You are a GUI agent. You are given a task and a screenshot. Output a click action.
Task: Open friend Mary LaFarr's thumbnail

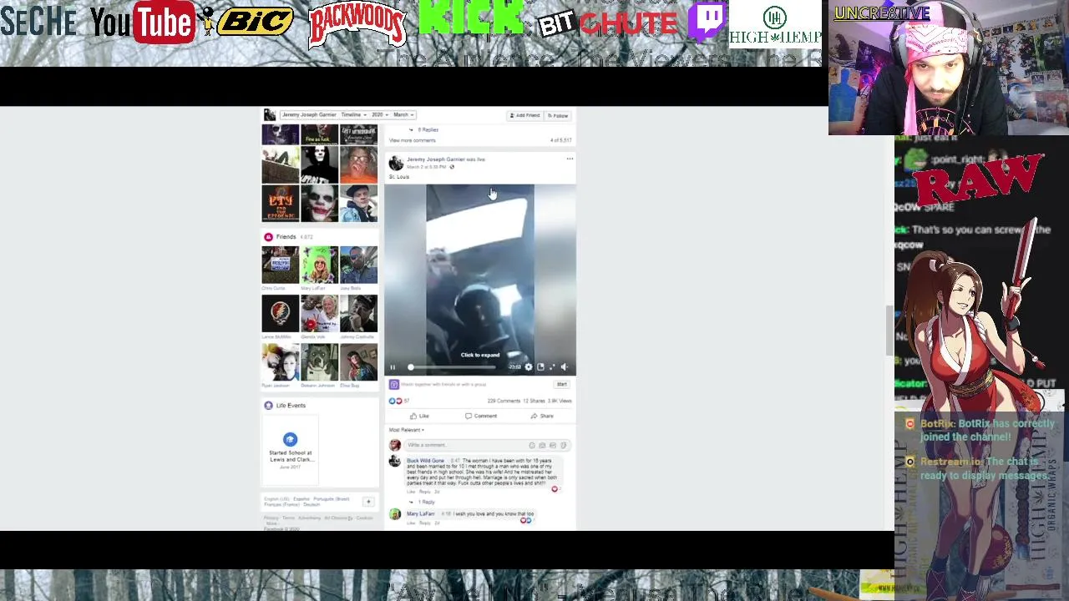(x=319, y=265)
